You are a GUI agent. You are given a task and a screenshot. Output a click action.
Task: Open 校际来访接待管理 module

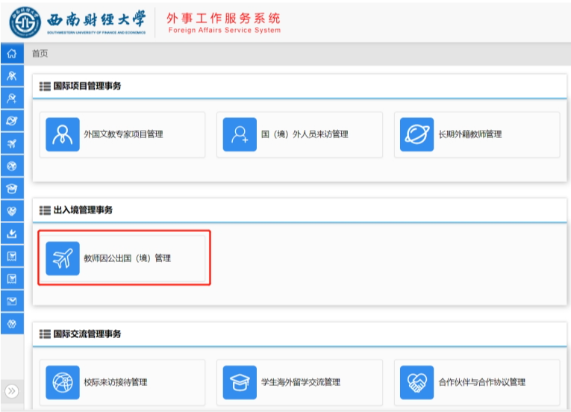122,382
